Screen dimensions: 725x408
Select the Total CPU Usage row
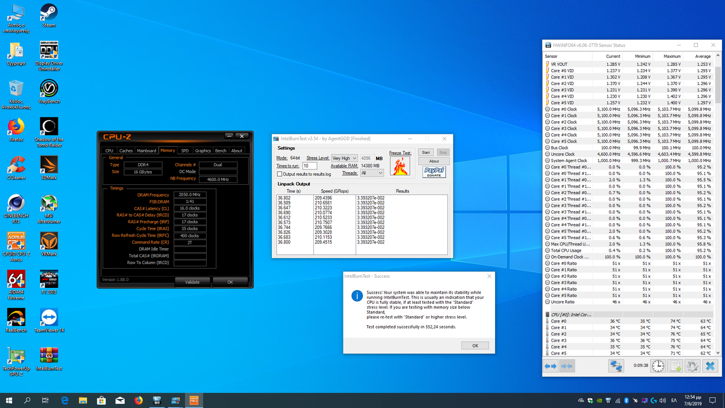(628, 250)
